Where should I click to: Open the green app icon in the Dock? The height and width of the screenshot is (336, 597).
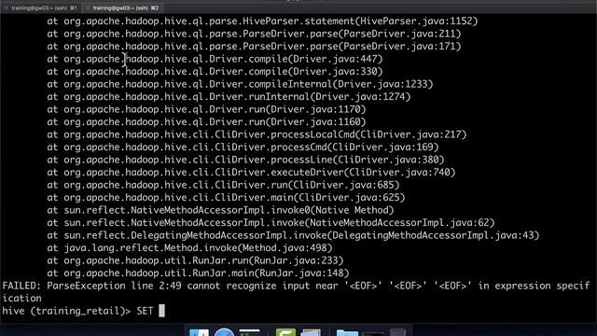(285, 332)
